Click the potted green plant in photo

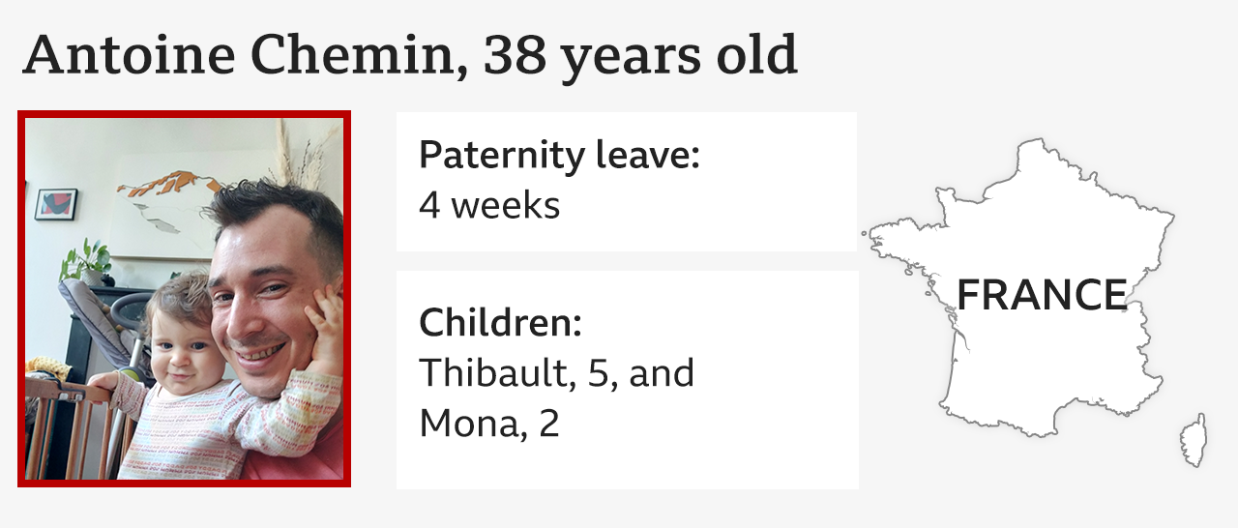tap(89, 261)
